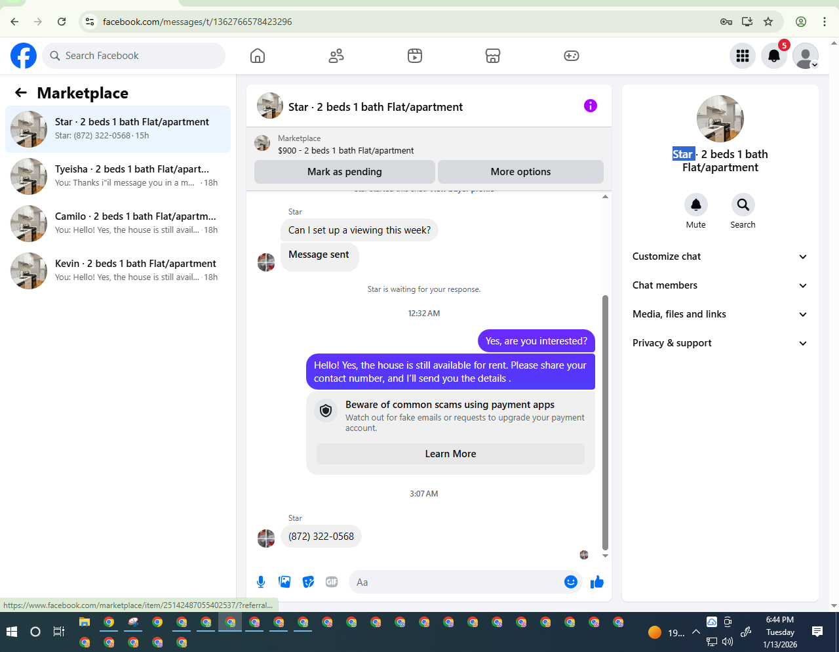Expand Privacy & support section
The height and width of the screenshot is (652, 839).
point(720,343)
